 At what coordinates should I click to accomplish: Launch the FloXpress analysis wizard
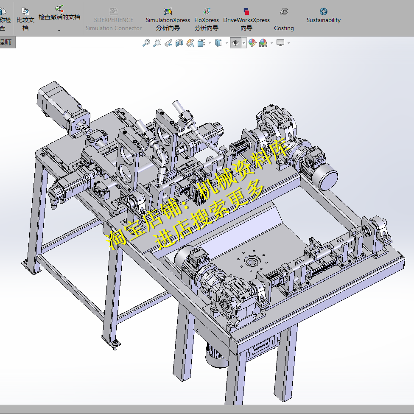[x=207, y=19]
